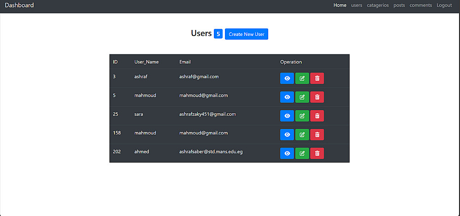Viewport: 460px width, 216px height.
Task: Click ID cell 3
Action: click(115, 77)
